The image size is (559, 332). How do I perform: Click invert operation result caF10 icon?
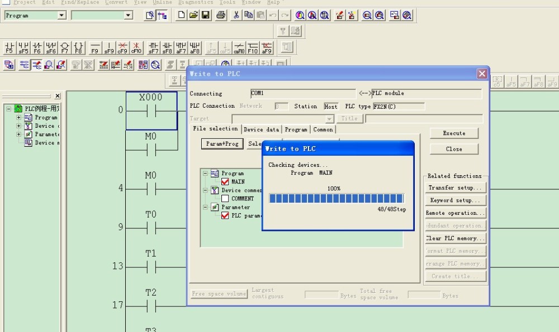tap(239, 47)
